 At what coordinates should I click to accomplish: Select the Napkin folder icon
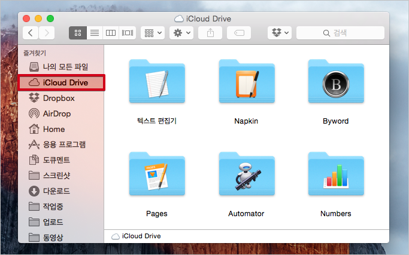(247, 81)
